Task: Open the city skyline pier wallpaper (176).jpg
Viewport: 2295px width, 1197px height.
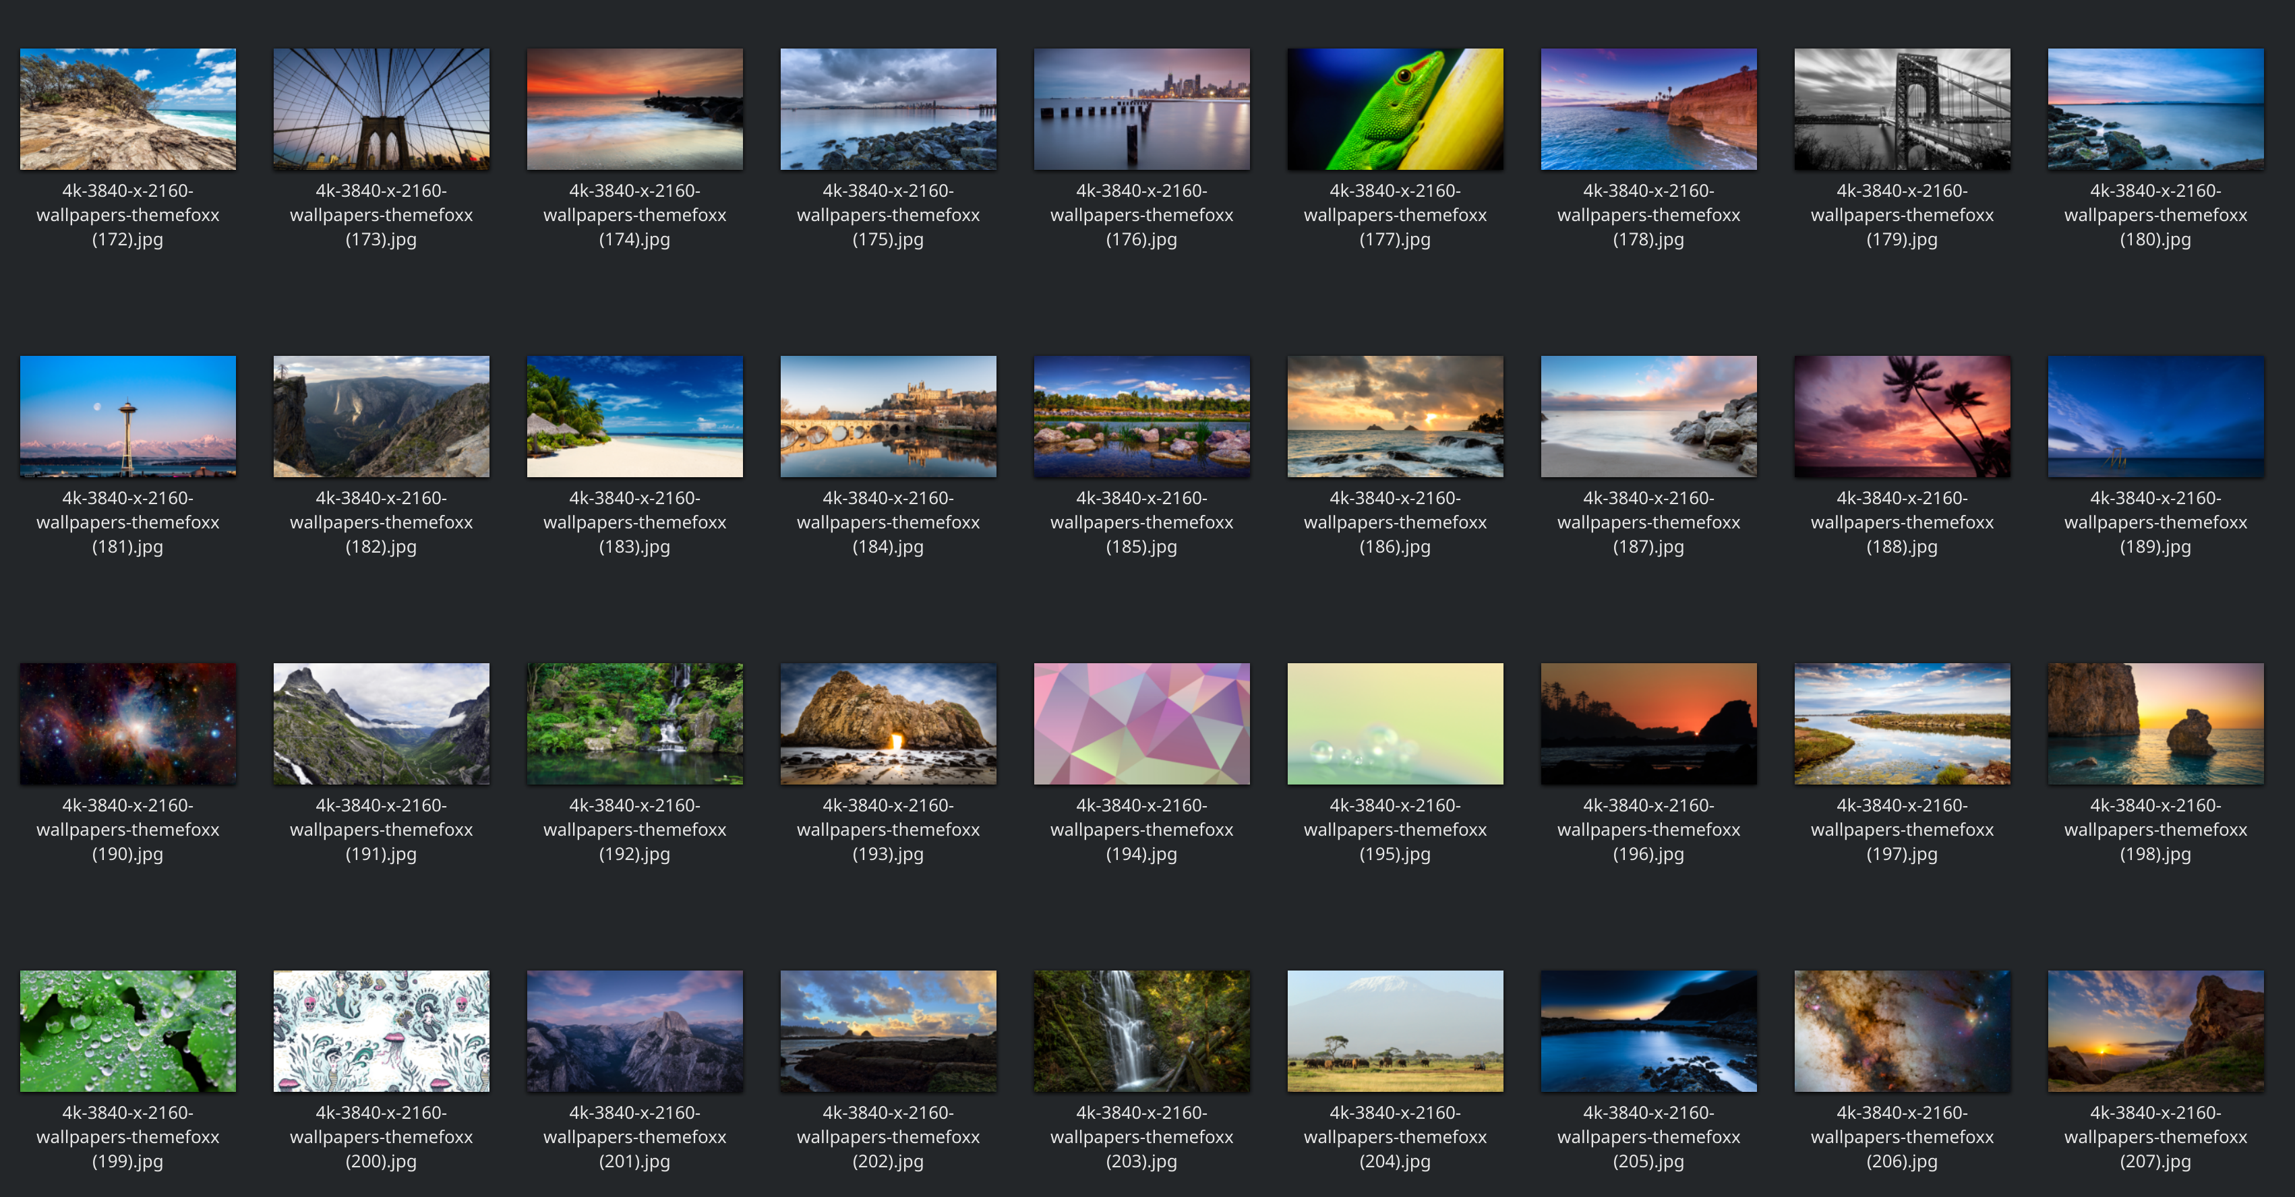Action: pos(1141,109)
